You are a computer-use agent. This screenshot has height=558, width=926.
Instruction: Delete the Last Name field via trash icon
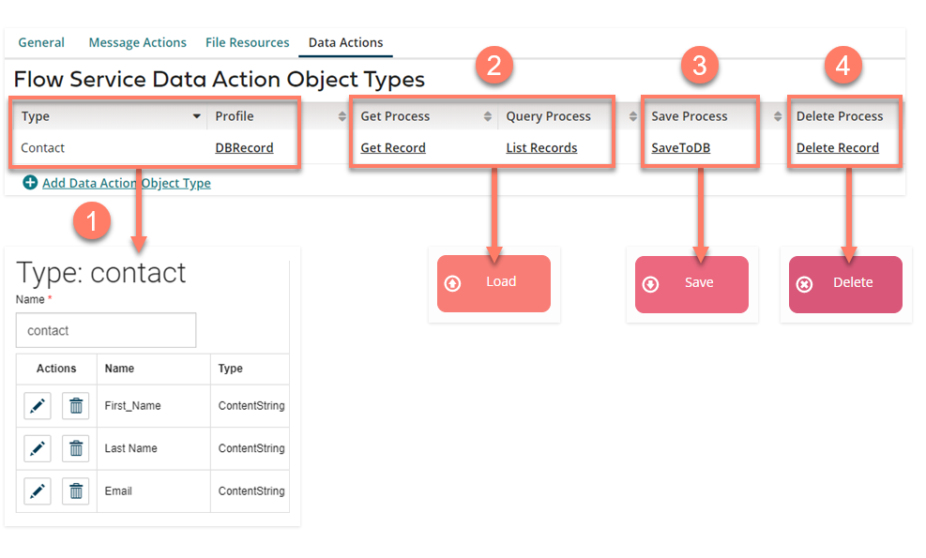(x=76, y=448)
